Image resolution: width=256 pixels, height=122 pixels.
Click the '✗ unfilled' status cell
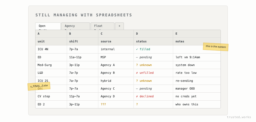pyautogui.click(x=153, y=73)
